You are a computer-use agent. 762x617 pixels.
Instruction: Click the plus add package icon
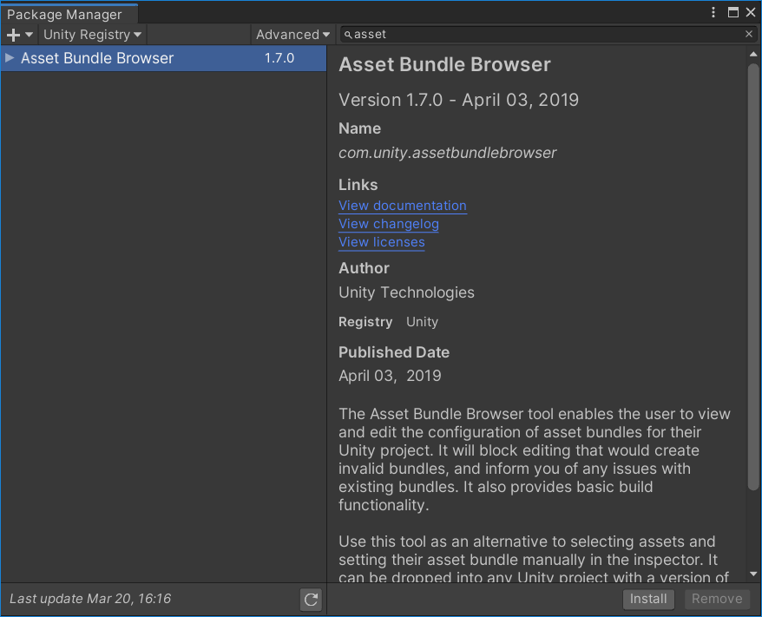(x=13, y=35)
